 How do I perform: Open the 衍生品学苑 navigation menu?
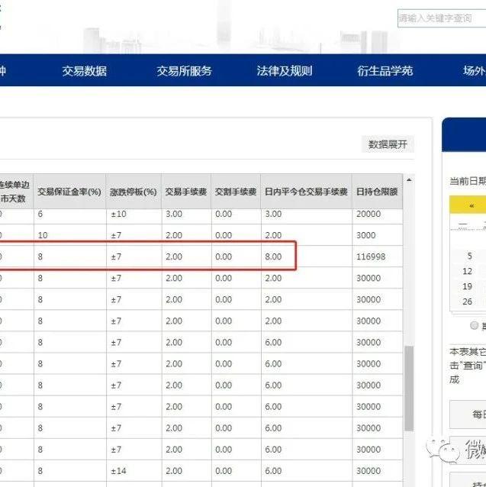pos(385,71)
